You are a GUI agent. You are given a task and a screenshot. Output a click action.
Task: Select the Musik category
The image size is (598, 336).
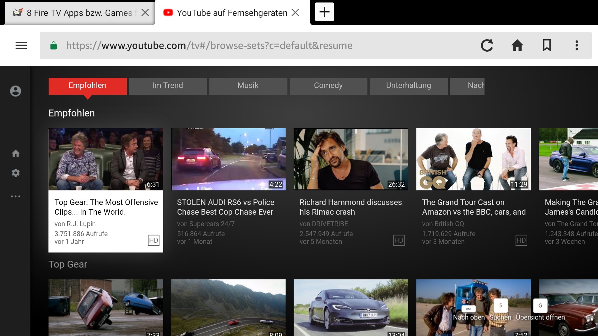tap(248, 86)
